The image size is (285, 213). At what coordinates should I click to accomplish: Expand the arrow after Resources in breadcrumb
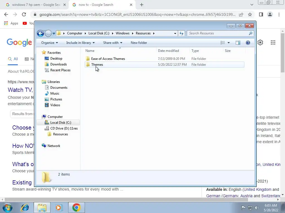154,33
